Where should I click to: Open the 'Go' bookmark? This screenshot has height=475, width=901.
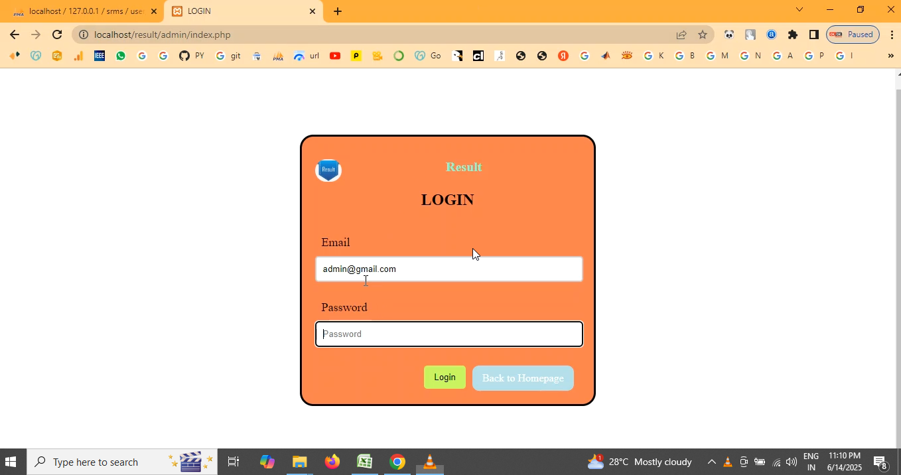click(x=428, y=56)
